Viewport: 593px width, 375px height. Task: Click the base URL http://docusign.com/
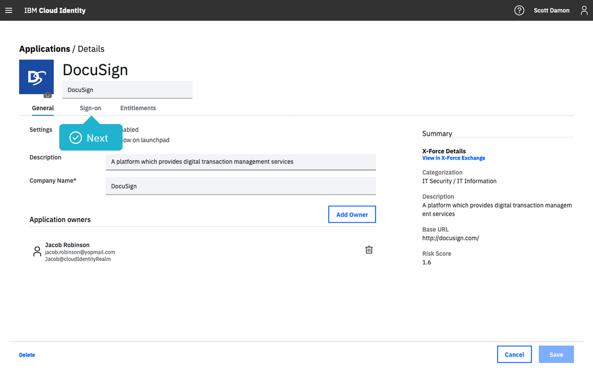click(451, 238)
